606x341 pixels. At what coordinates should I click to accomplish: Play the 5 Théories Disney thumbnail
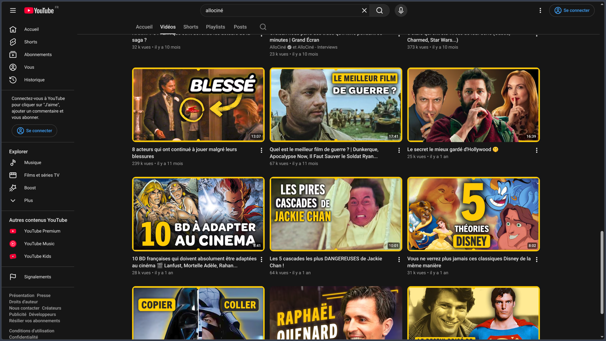point(473,214)
